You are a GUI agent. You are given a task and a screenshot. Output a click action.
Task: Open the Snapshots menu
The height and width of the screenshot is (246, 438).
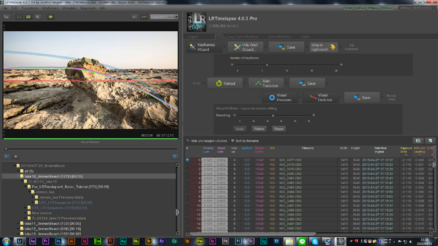pos(88,8)
